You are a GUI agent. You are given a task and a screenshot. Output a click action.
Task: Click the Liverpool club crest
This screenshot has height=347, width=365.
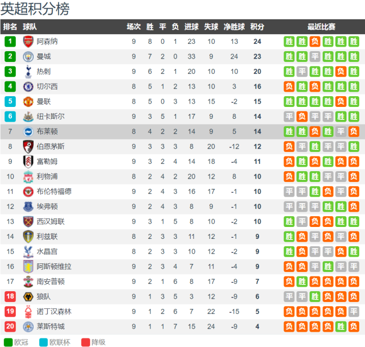[x=28, y=176]
